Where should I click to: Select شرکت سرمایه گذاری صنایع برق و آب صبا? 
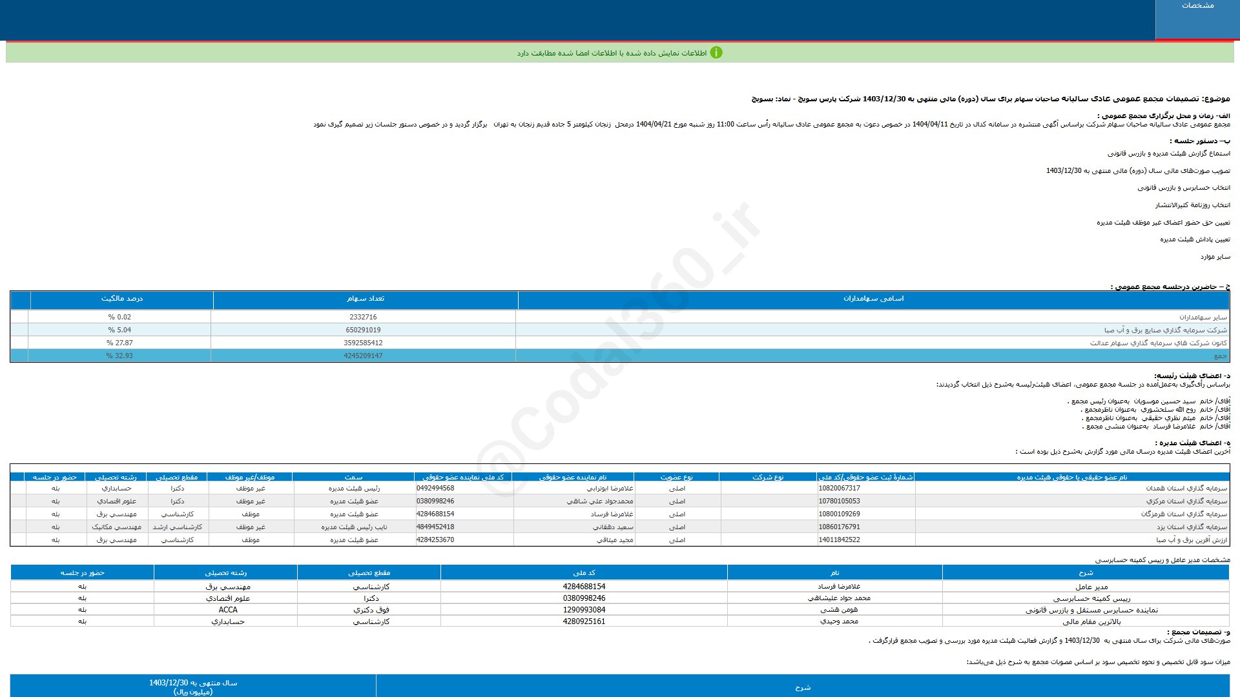point(1165,330)
